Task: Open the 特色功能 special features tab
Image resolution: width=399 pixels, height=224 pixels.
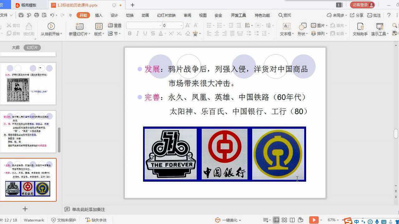Action: click(x=262, y=15)
